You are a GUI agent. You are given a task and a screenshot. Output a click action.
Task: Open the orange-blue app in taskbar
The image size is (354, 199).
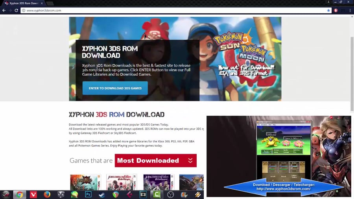click(184, 195)
